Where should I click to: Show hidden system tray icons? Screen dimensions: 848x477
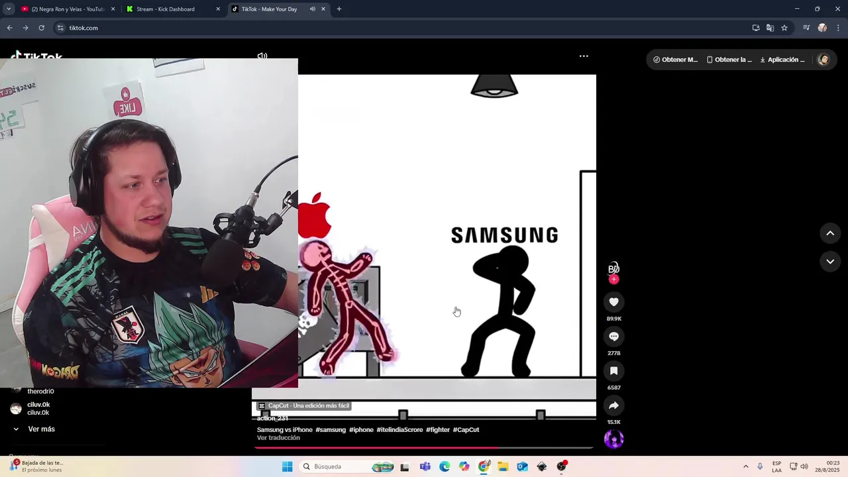745,466
